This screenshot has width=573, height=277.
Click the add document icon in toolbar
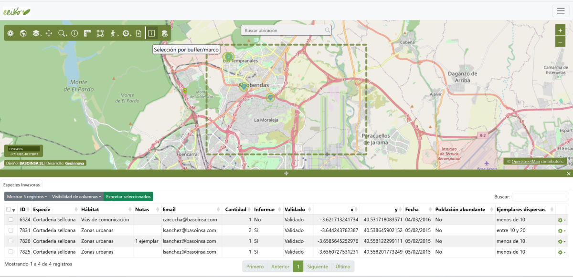(138, 33)
